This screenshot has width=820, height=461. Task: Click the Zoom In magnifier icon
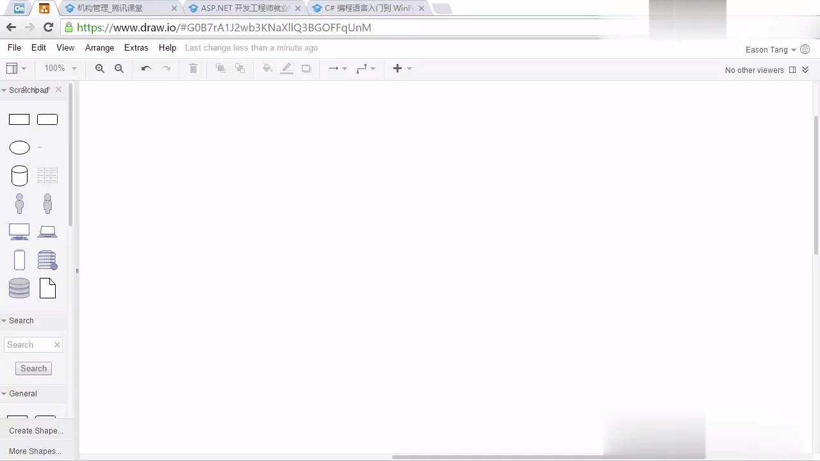click(x=99, y=69)
